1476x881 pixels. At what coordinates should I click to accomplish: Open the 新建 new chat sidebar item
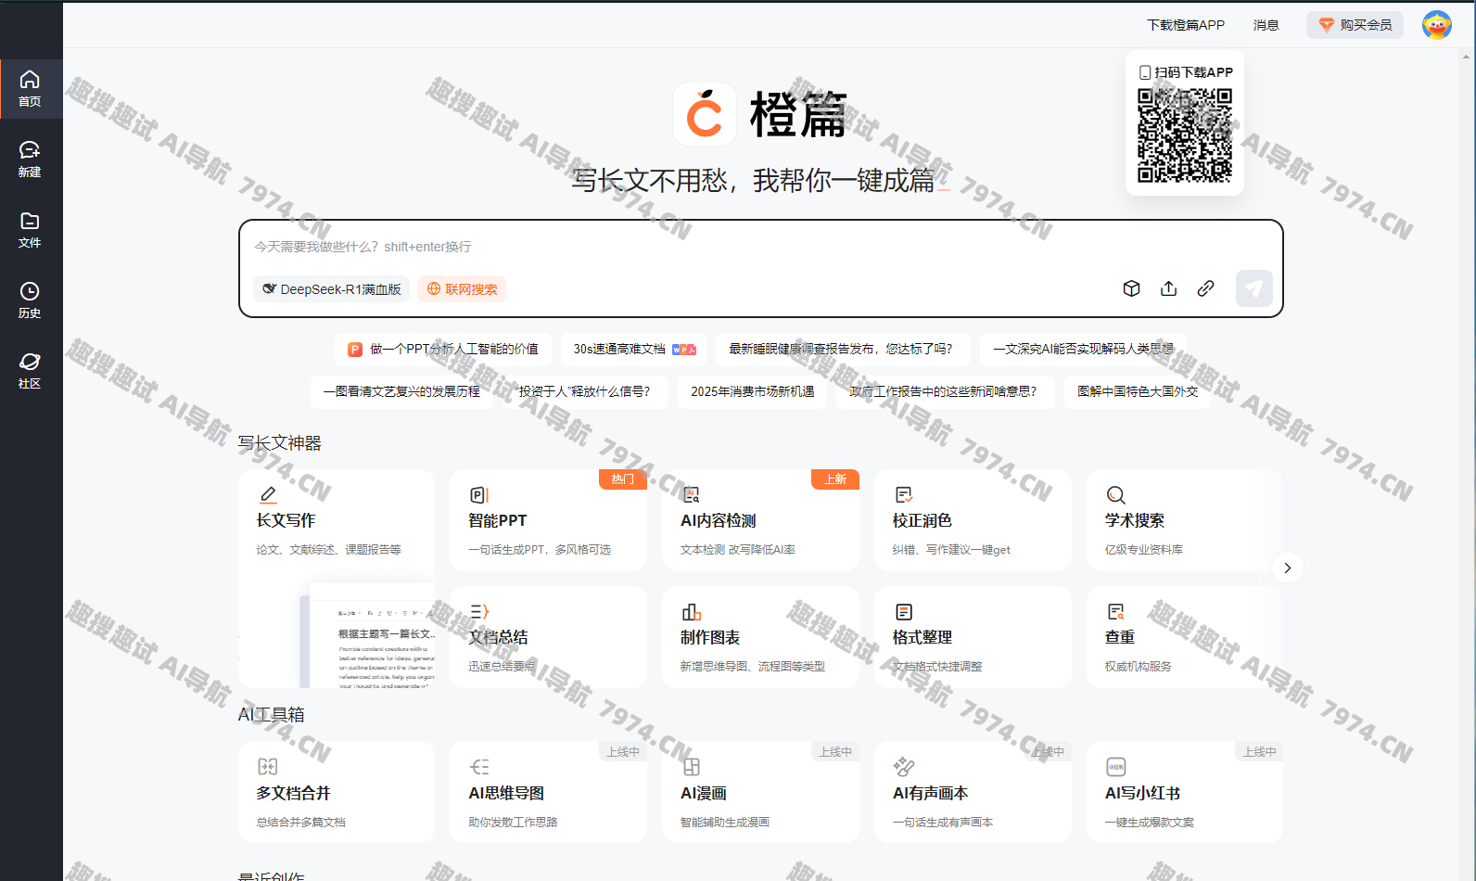point(31,160)
